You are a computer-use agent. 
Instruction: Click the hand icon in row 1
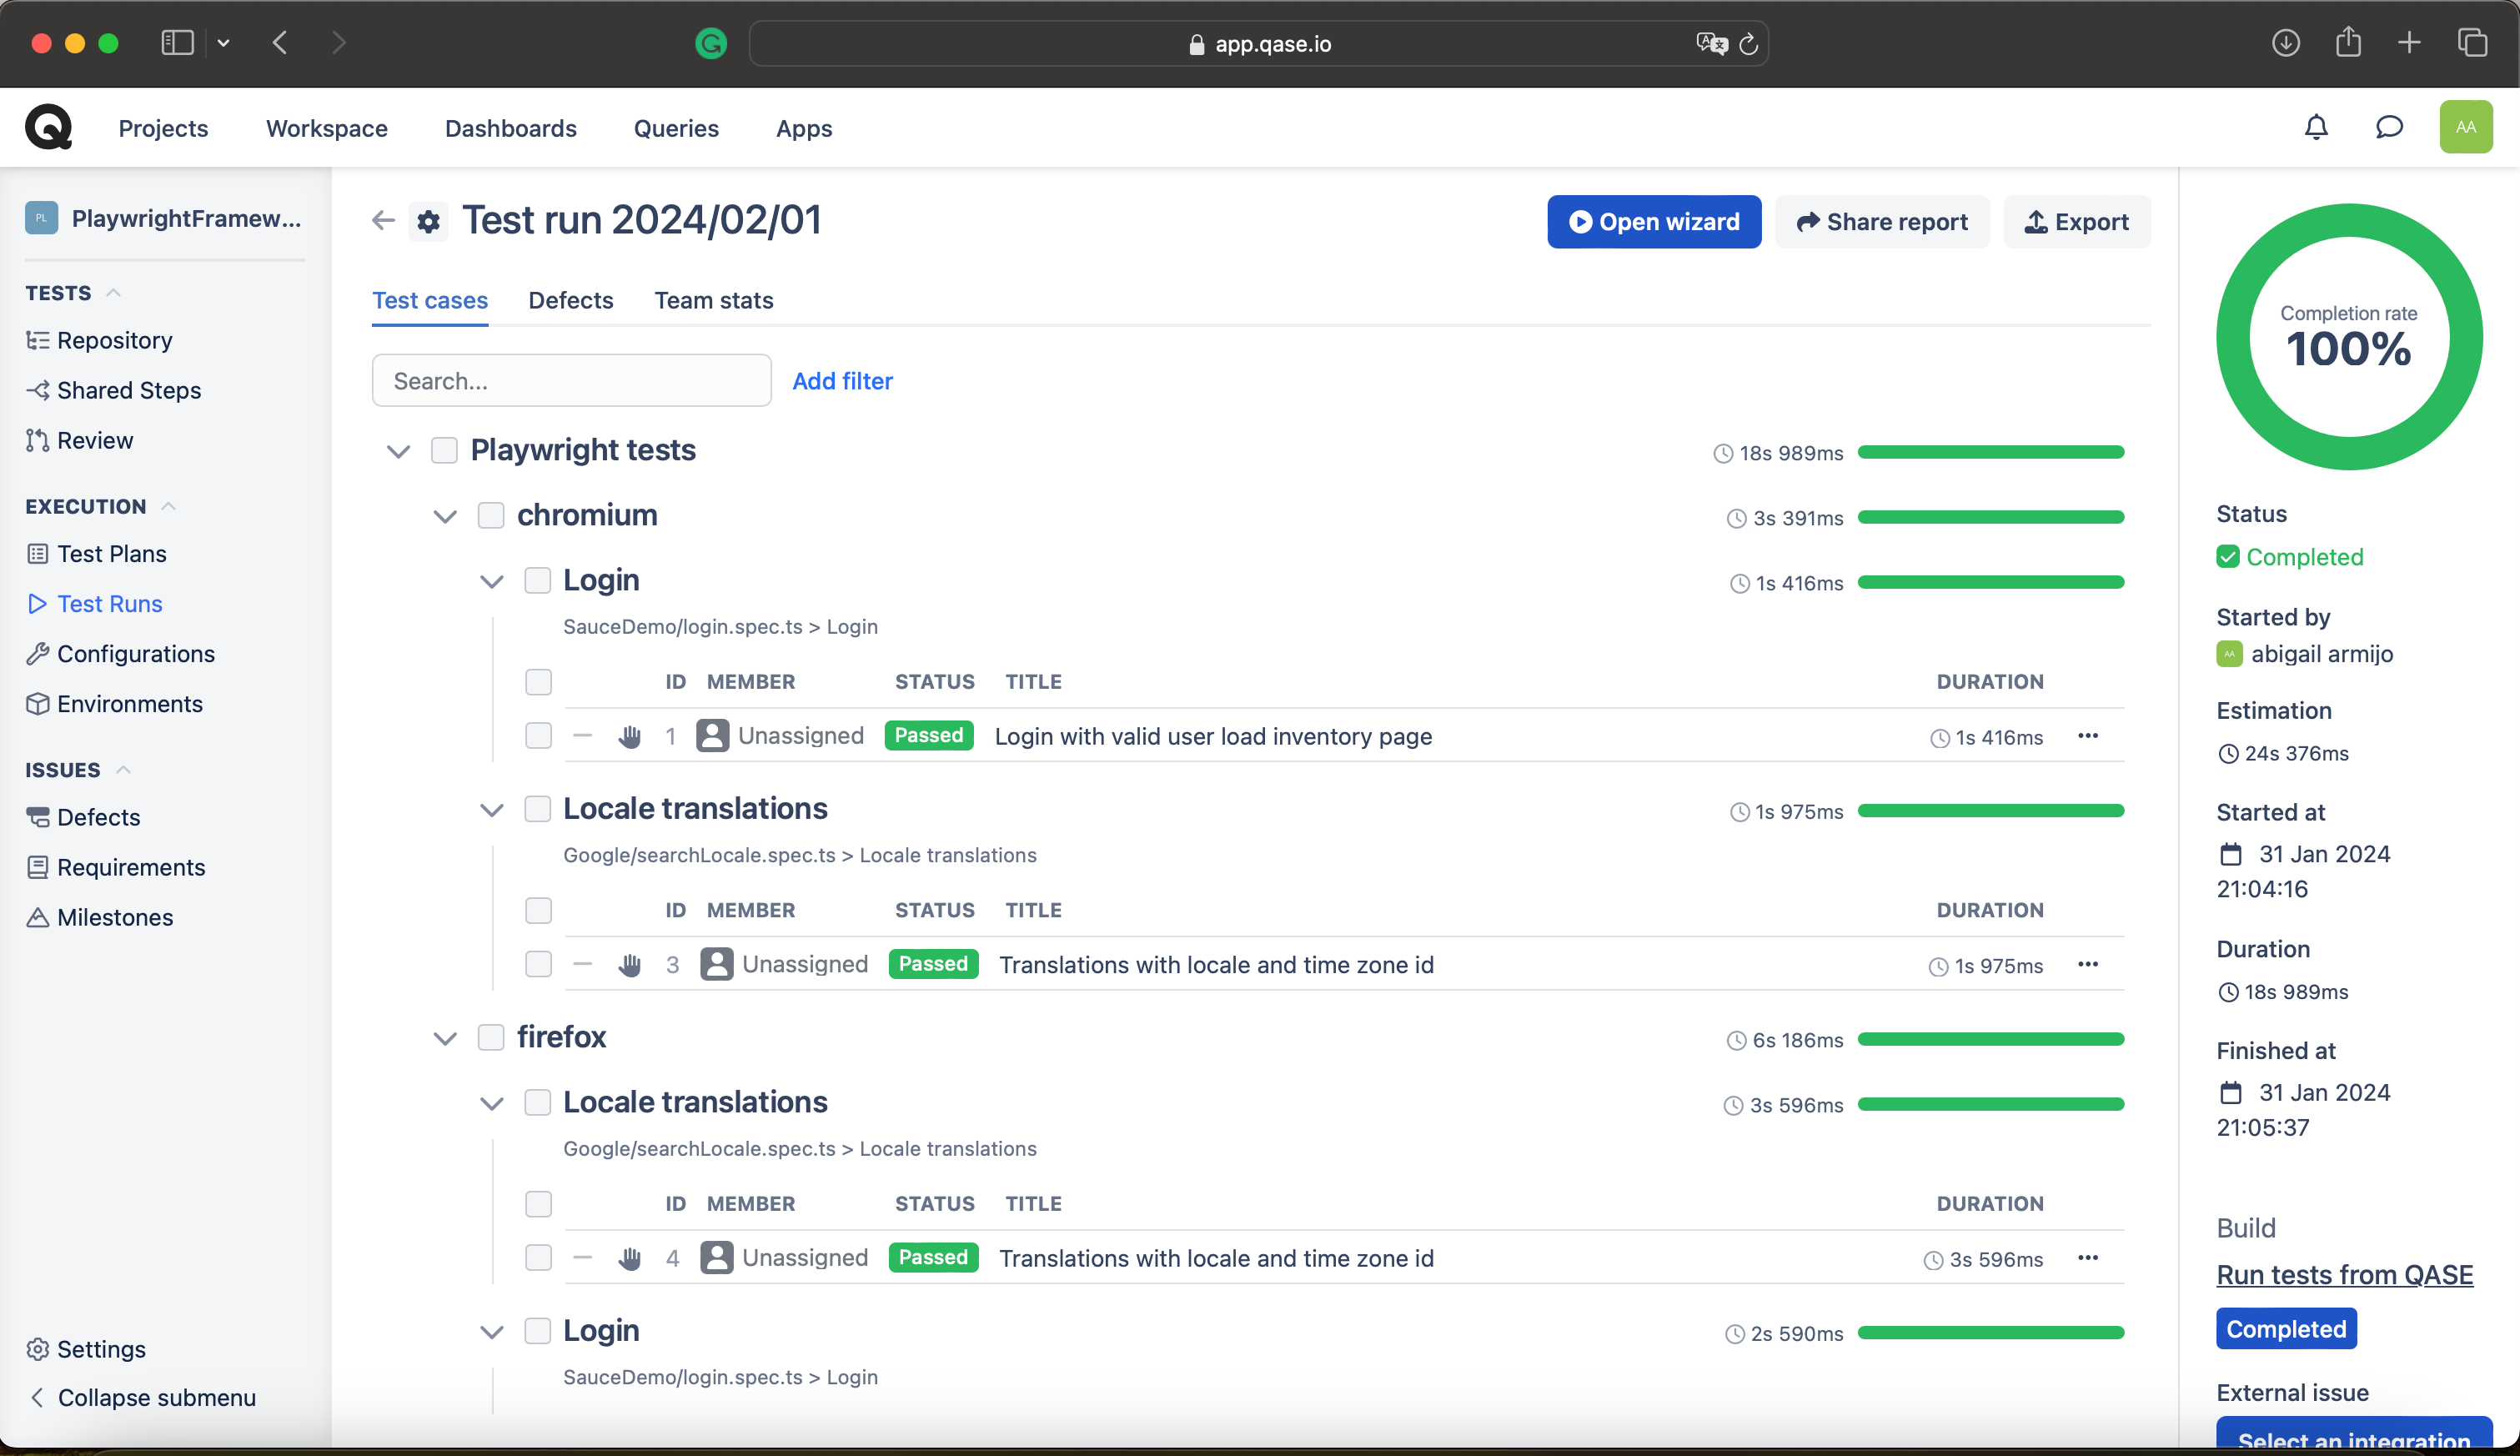[629, 736]
